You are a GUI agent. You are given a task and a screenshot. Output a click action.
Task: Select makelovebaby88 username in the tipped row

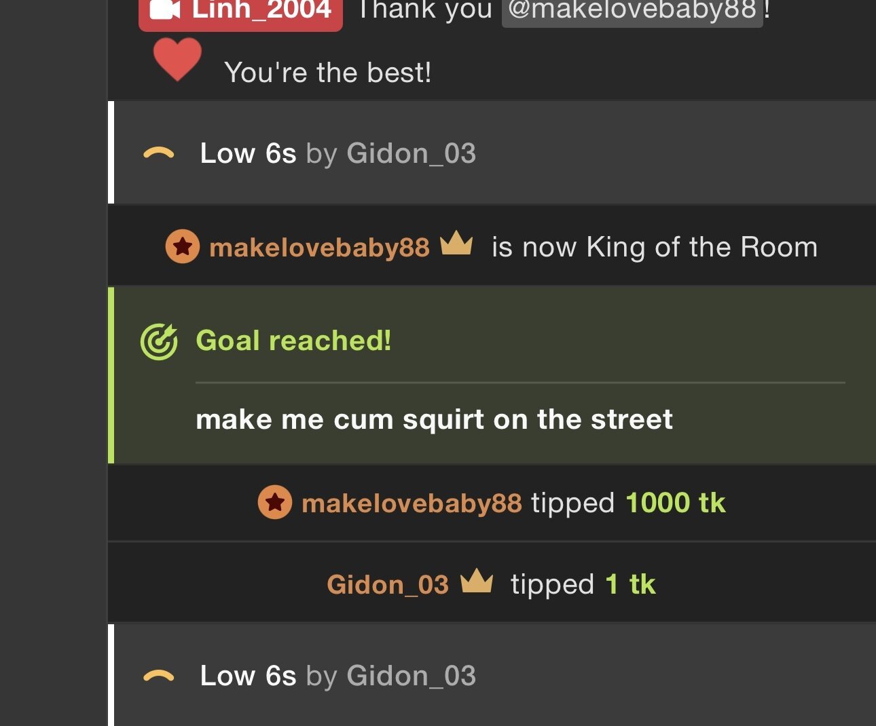[412, 503]
